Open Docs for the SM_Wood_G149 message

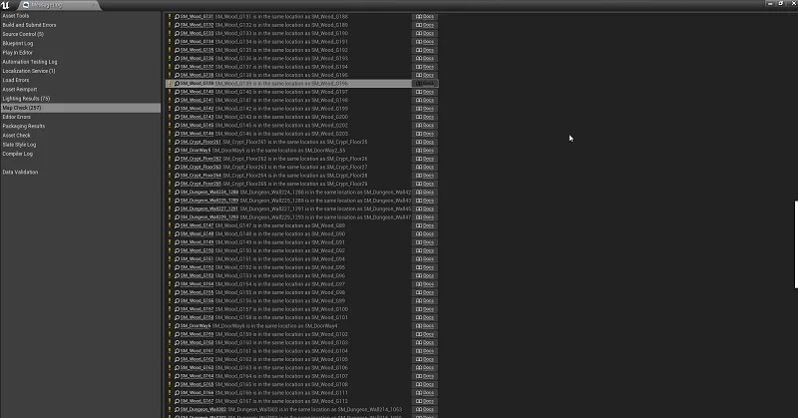tap(425, 242)
